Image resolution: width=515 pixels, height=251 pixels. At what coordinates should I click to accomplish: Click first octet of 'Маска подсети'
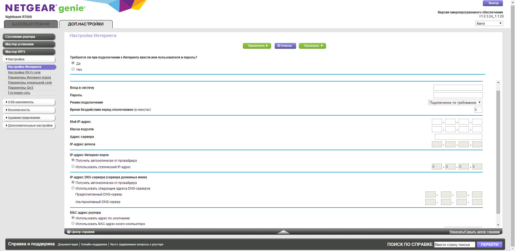[x=437, y=129]
